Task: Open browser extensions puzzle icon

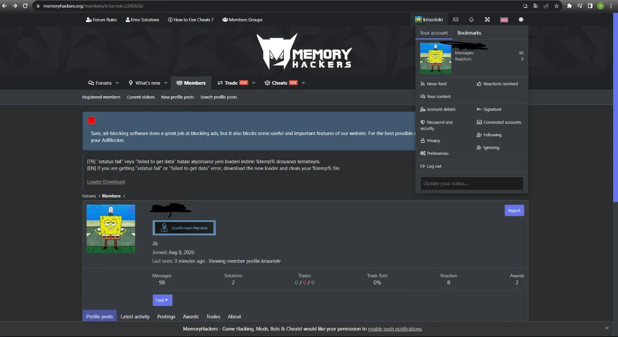Action: [x=569, y=6]
